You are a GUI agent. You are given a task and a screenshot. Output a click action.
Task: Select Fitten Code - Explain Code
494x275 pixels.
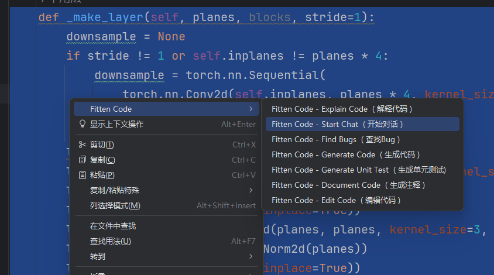(x=342, y=109)
